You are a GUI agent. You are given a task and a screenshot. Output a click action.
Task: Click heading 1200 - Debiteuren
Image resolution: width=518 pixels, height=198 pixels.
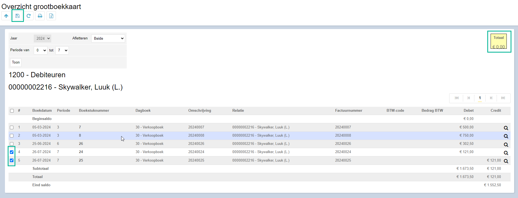37,75
